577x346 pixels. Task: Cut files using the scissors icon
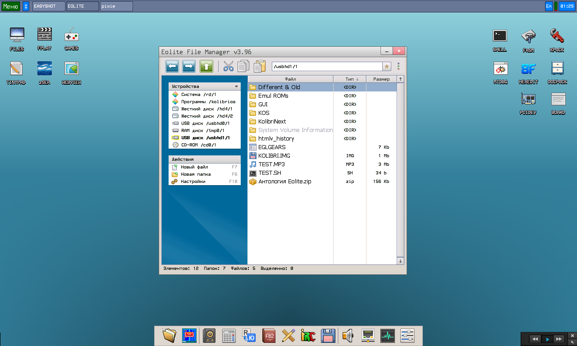pyautogui.click(x=228, y=66)
